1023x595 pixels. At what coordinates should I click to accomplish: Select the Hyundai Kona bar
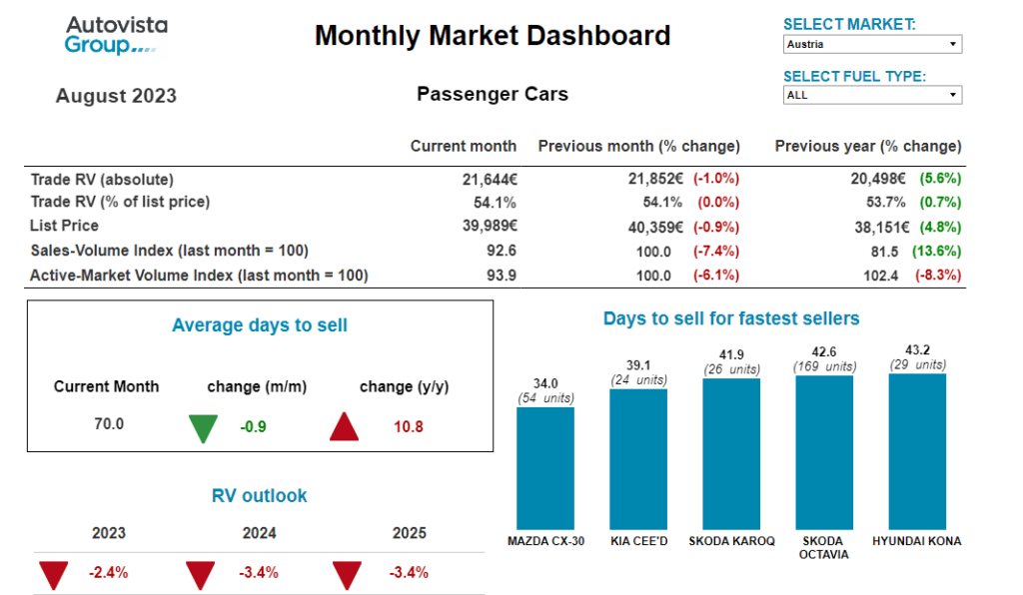click(917, 451)
